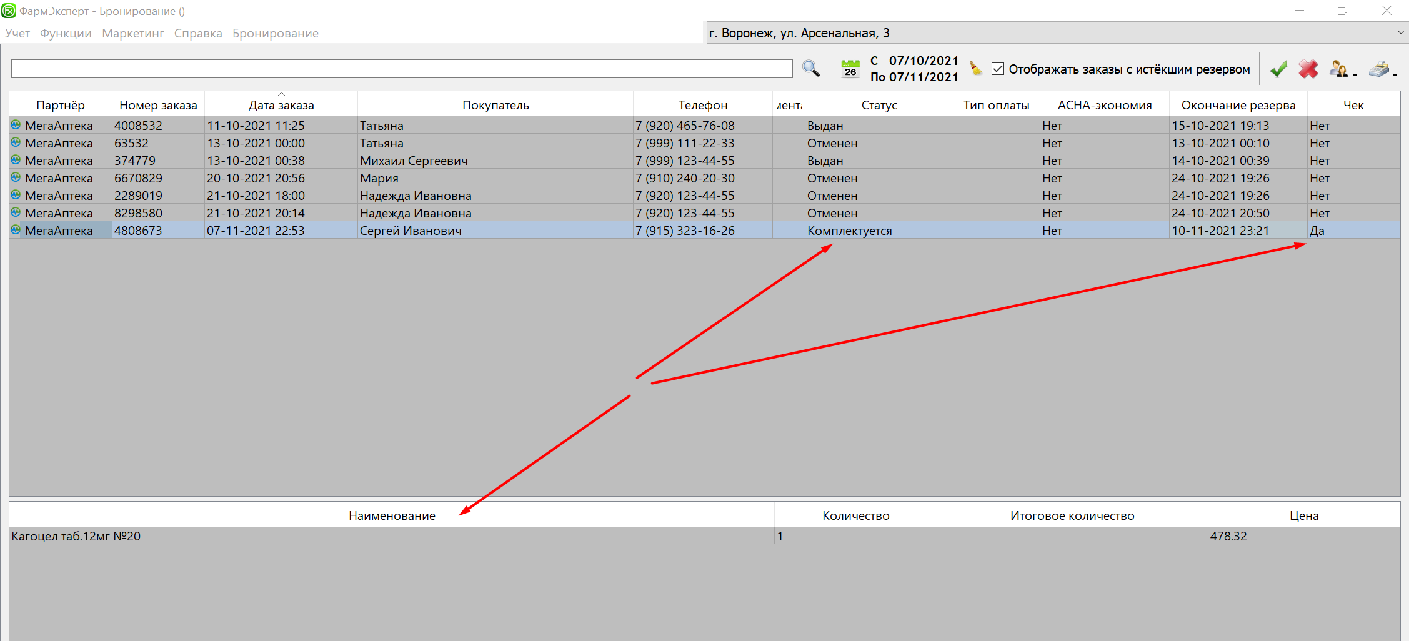This screenshot has height=641, width=1409.
Task: Click the broom clear filter icon
Action: (975, 67)
